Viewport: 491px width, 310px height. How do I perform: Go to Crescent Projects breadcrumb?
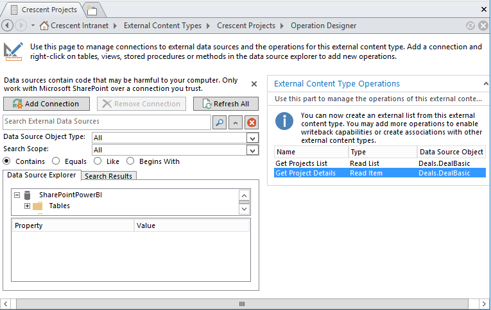pos(246,26)
